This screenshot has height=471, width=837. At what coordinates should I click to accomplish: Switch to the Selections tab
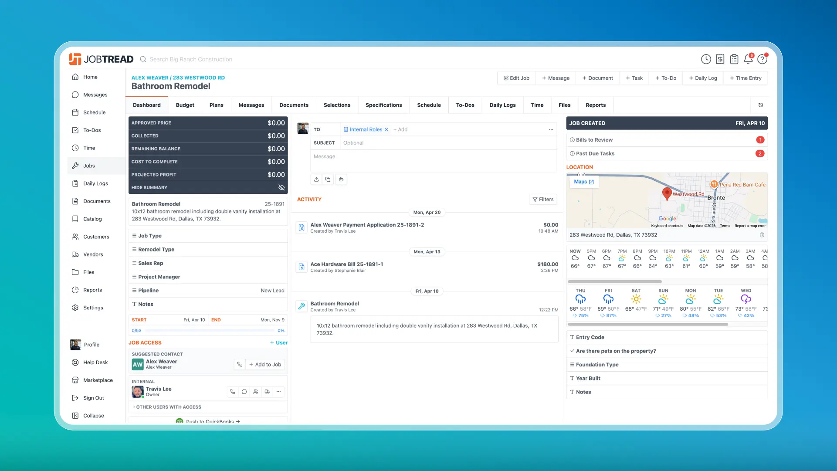337,105
